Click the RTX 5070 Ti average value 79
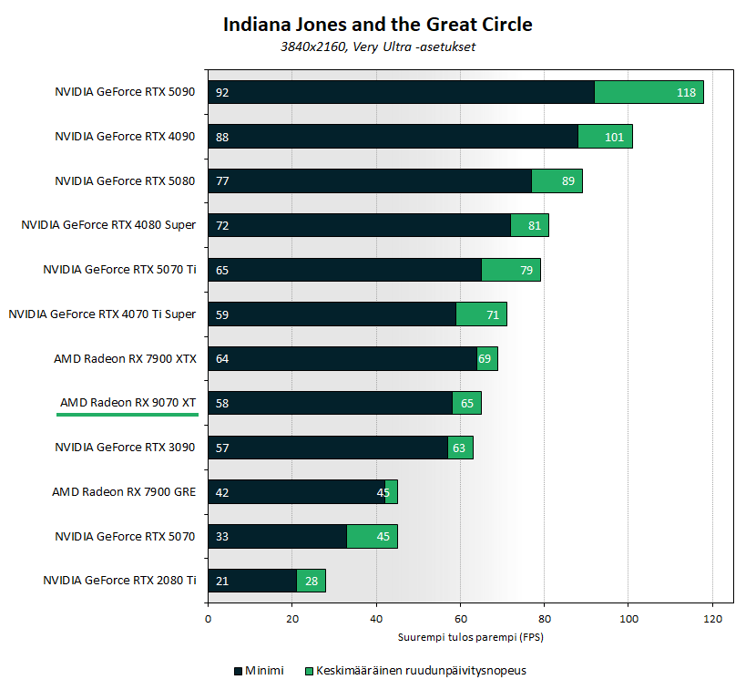This screenshot has width=756, height=690. [526, 270]
